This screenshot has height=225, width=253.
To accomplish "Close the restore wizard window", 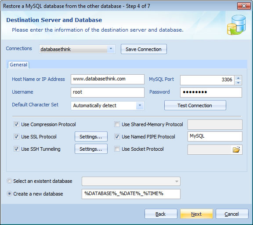I will click(244, 6).
